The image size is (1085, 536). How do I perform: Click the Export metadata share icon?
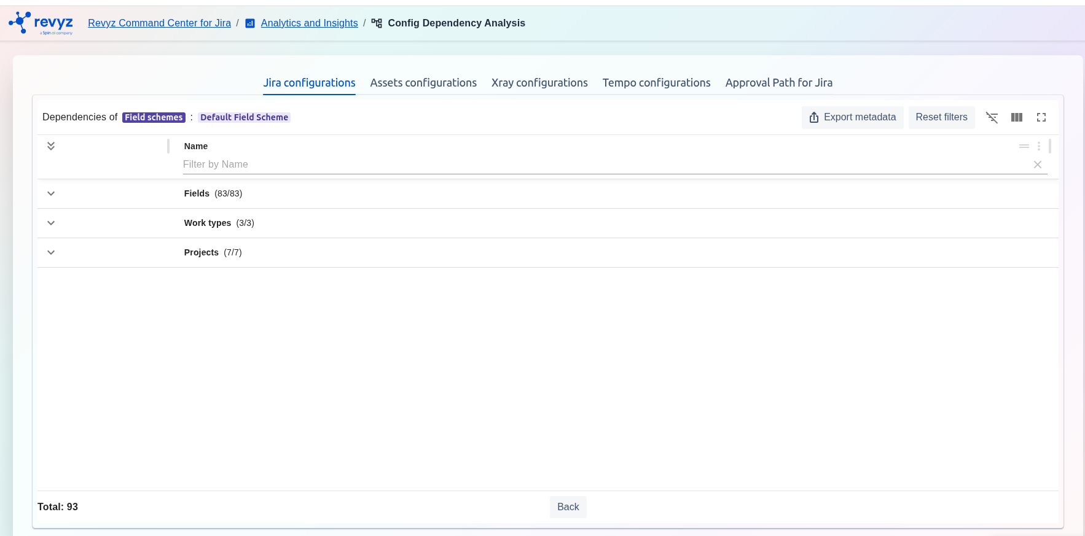coord(814,117)
